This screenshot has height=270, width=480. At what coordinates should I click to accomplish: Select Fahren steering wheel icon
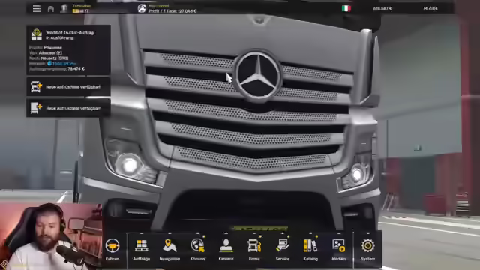[112, 245]
